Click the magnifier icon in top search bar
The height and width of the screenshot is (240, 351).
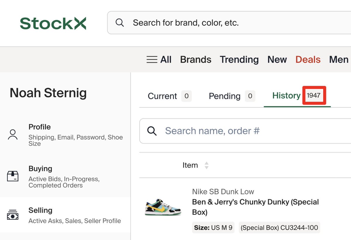pyautogui.click(x=120, y=23)
